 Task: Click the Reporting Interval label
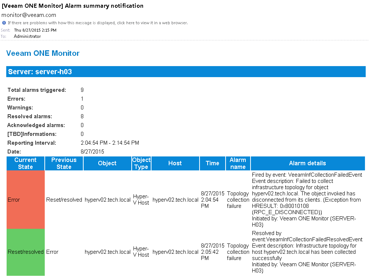coord(32,143)
